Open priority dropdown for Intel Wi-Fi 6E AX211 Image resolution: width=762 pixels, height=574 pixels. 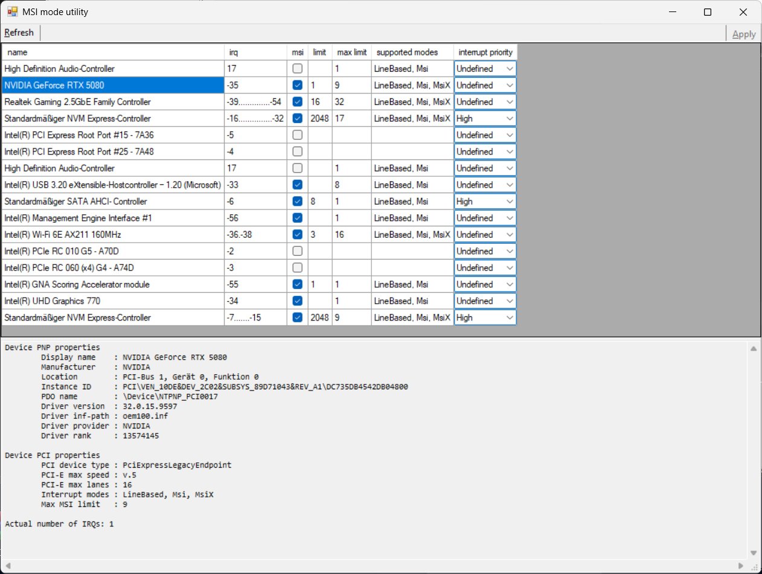pos(485,235)
